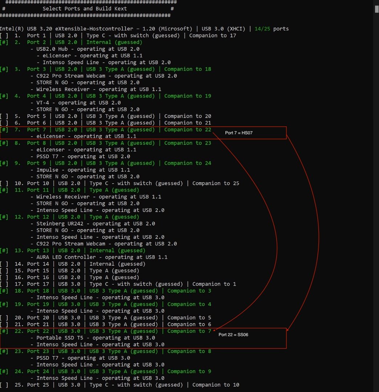Toggle the empty checkbox for Port 10
379x392 pixels.
4,183
